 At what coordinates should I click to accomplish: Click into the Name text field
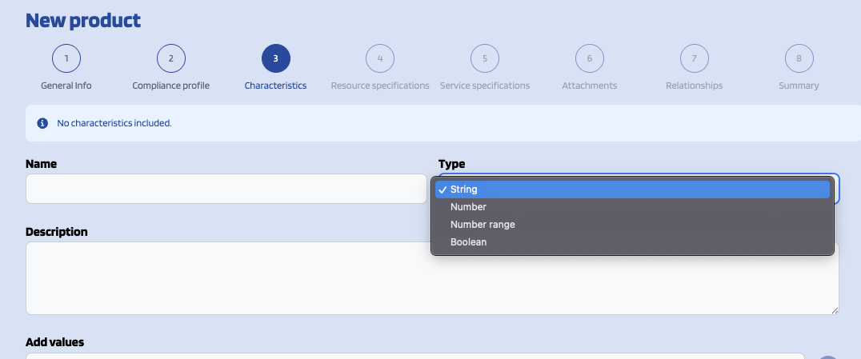[226, 189]
